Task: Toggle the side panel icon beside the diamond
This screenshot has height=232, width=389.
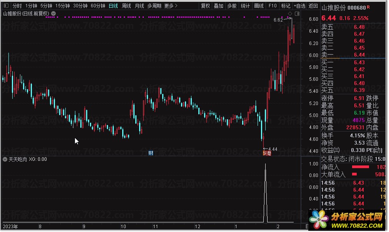Action: pyautogui.click(x=297, y=13)
